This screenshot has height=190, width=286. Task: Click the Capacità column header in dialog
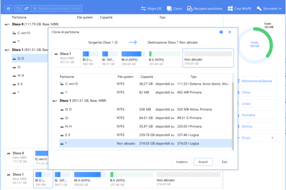pos(147,77)
